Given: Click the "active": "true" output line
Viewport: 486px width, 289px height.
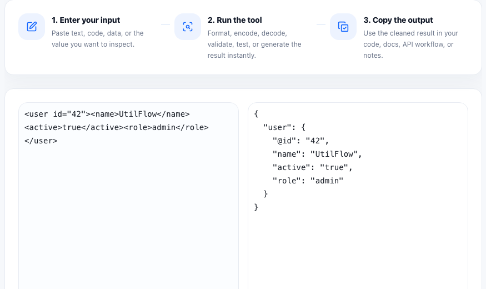Looking at the screenshot, I should coord(312,167).
